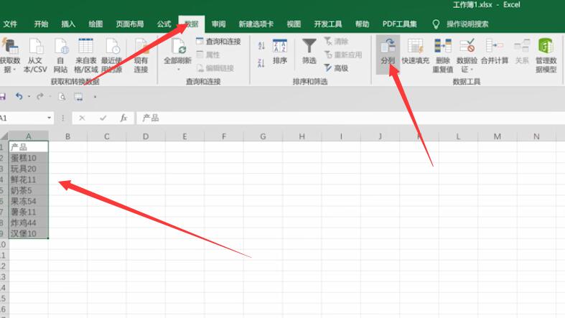Screen dimensions: 565x318
Task: Switch to the Insert (插入) tab
Action: click(x=68, y=24)
